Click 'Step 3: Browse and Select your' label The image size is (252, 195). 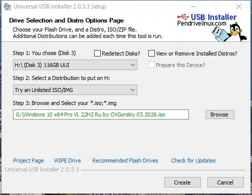(65, 103)
